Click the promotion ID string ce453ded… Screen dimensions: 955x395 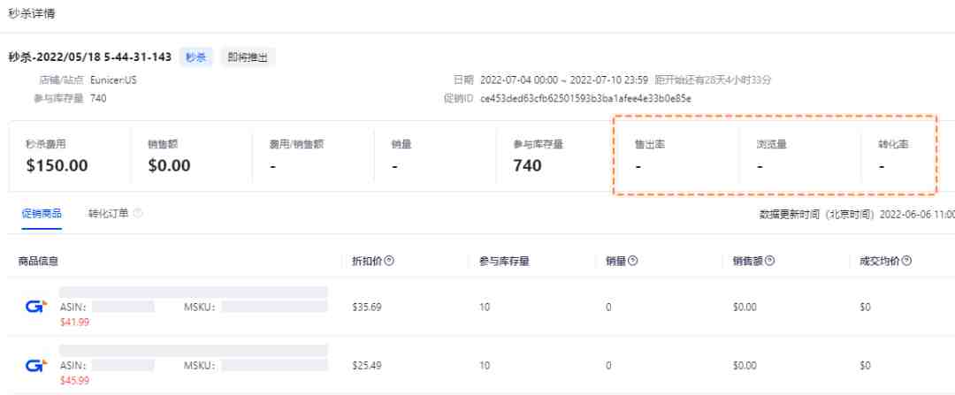(x=585, y=98)
